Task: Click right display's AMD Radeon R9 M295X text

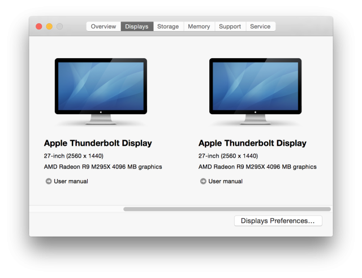Action: [257, 167]
